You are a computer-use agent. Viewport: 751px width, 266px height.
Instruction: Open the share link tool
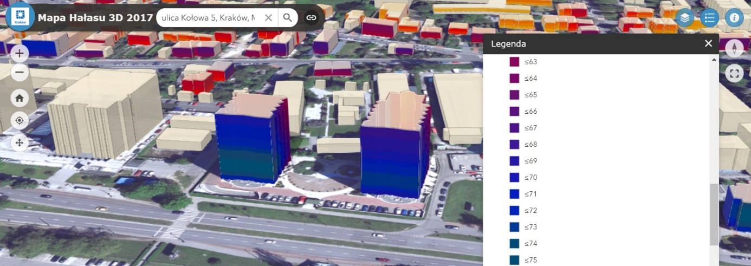click(311, 18)
